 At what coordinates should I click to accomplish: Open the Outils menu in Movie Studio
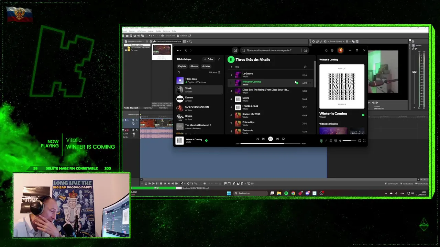click(158, 31)
